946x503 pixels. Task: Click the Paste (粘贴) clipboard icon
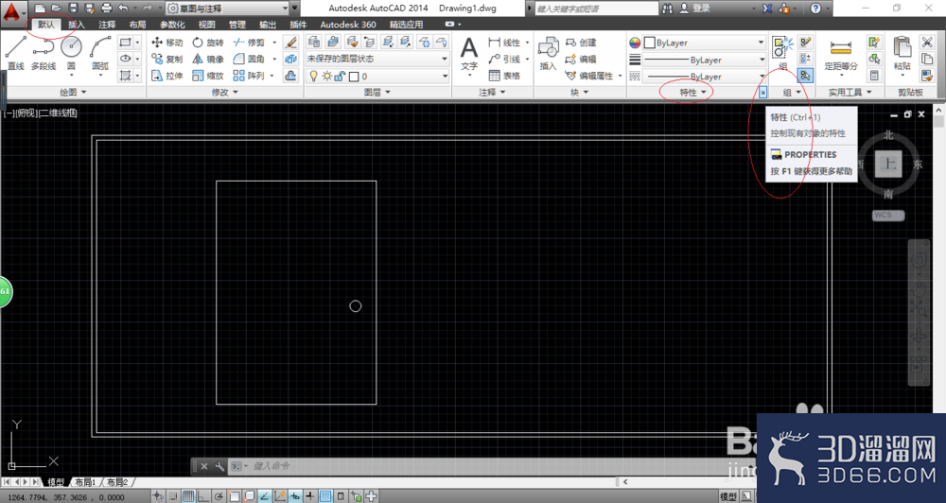point(902,54)
